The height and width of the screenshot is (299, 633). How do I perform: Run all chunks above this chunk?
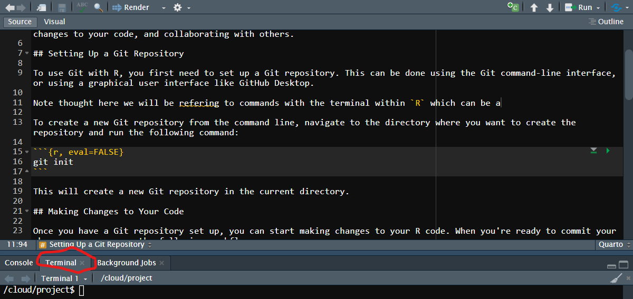click(x=594, y=151)
